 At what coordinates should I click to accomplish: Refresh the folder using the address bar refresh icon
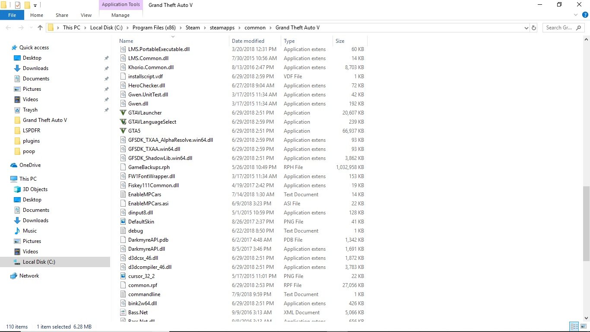tap(534, 28)
